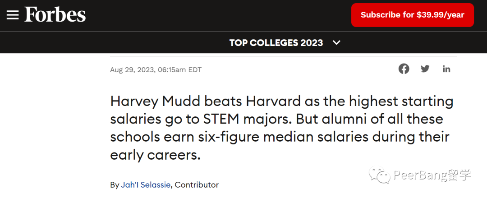The image size is (487, 198).
Task: Click the "By" word before author name
Action: click(x=114, y=185)
